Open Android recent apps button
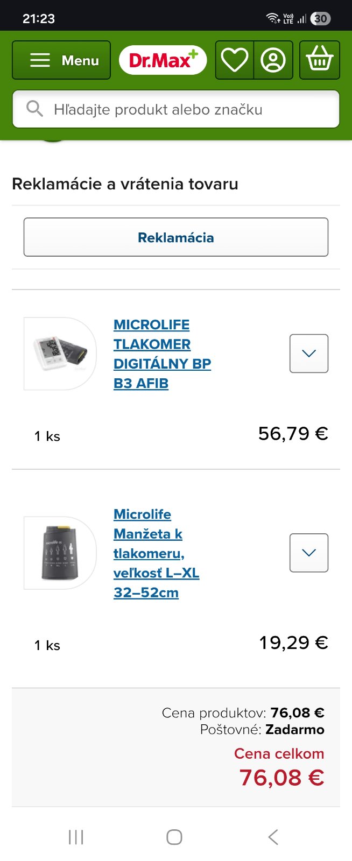 [76, 837]
